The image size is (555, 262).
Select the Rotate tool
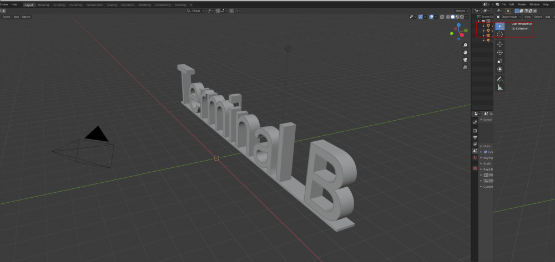coord(500,52)
